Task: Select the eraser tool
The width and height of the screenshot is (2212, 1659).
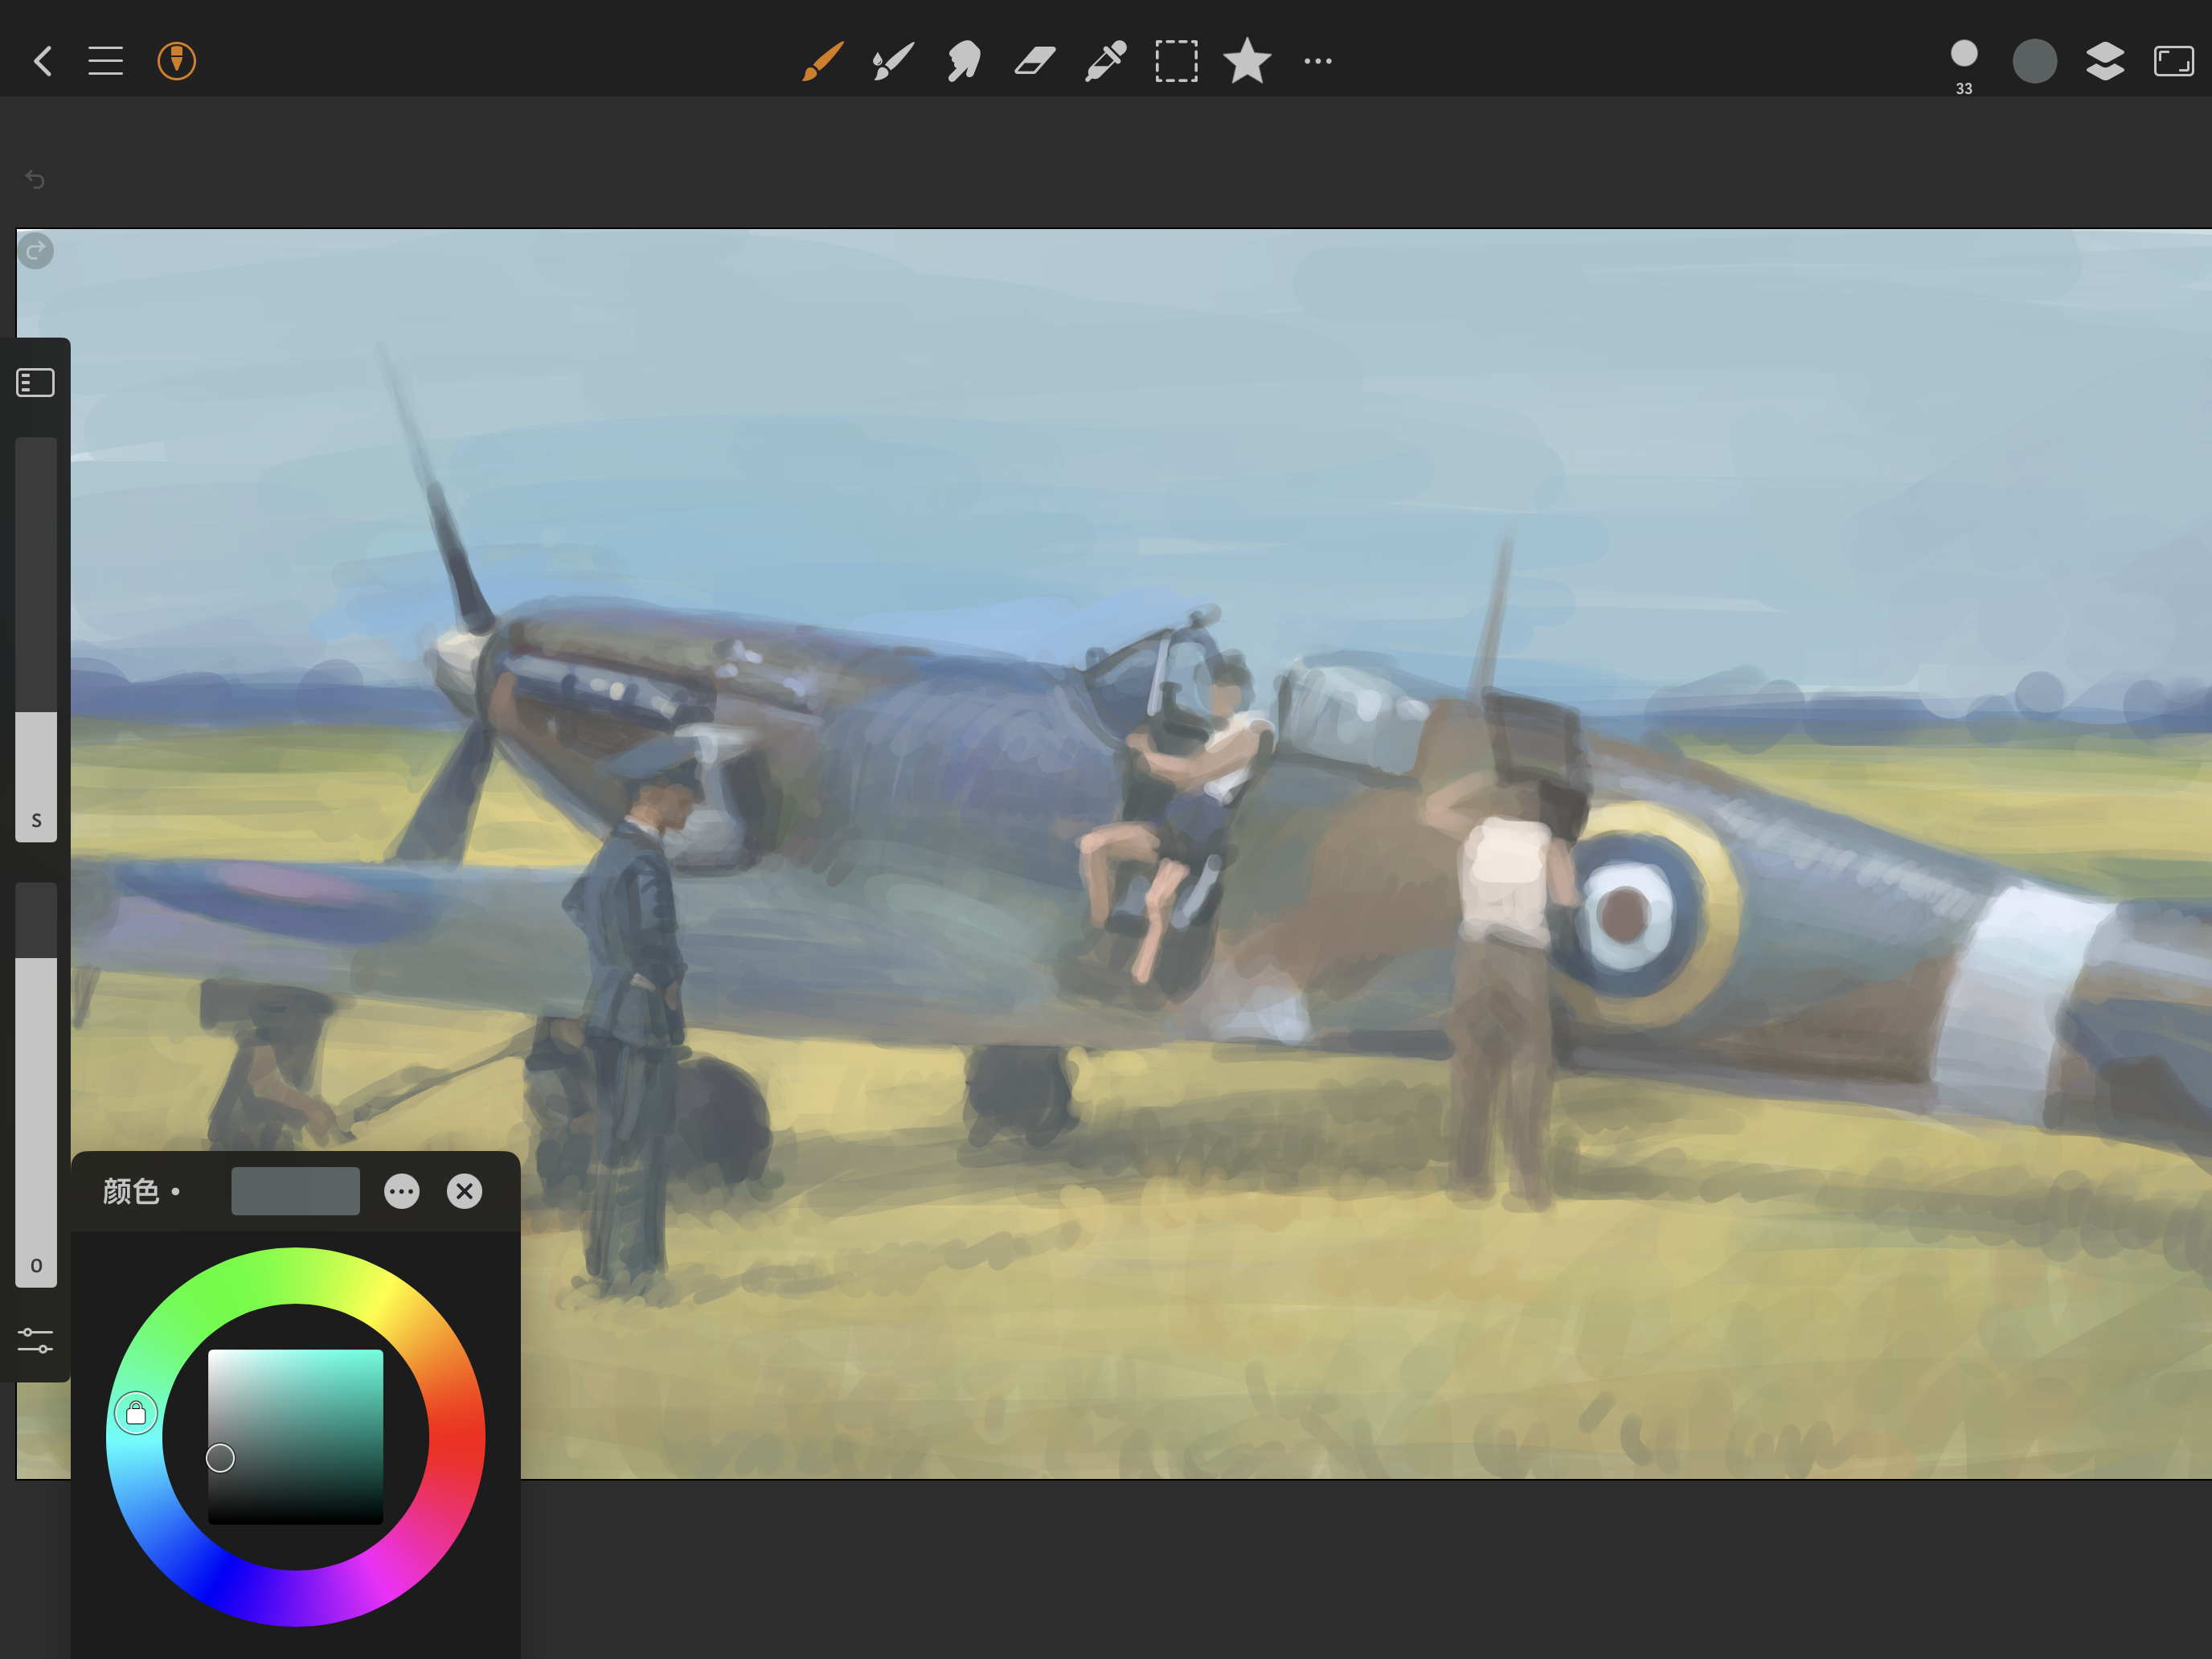Action: [1035, 61]
